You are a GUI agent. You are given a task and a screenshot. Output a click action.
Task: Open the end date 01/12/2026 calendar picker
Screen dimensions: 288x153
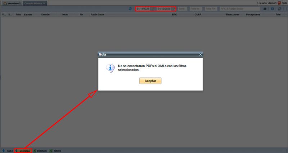174,9
